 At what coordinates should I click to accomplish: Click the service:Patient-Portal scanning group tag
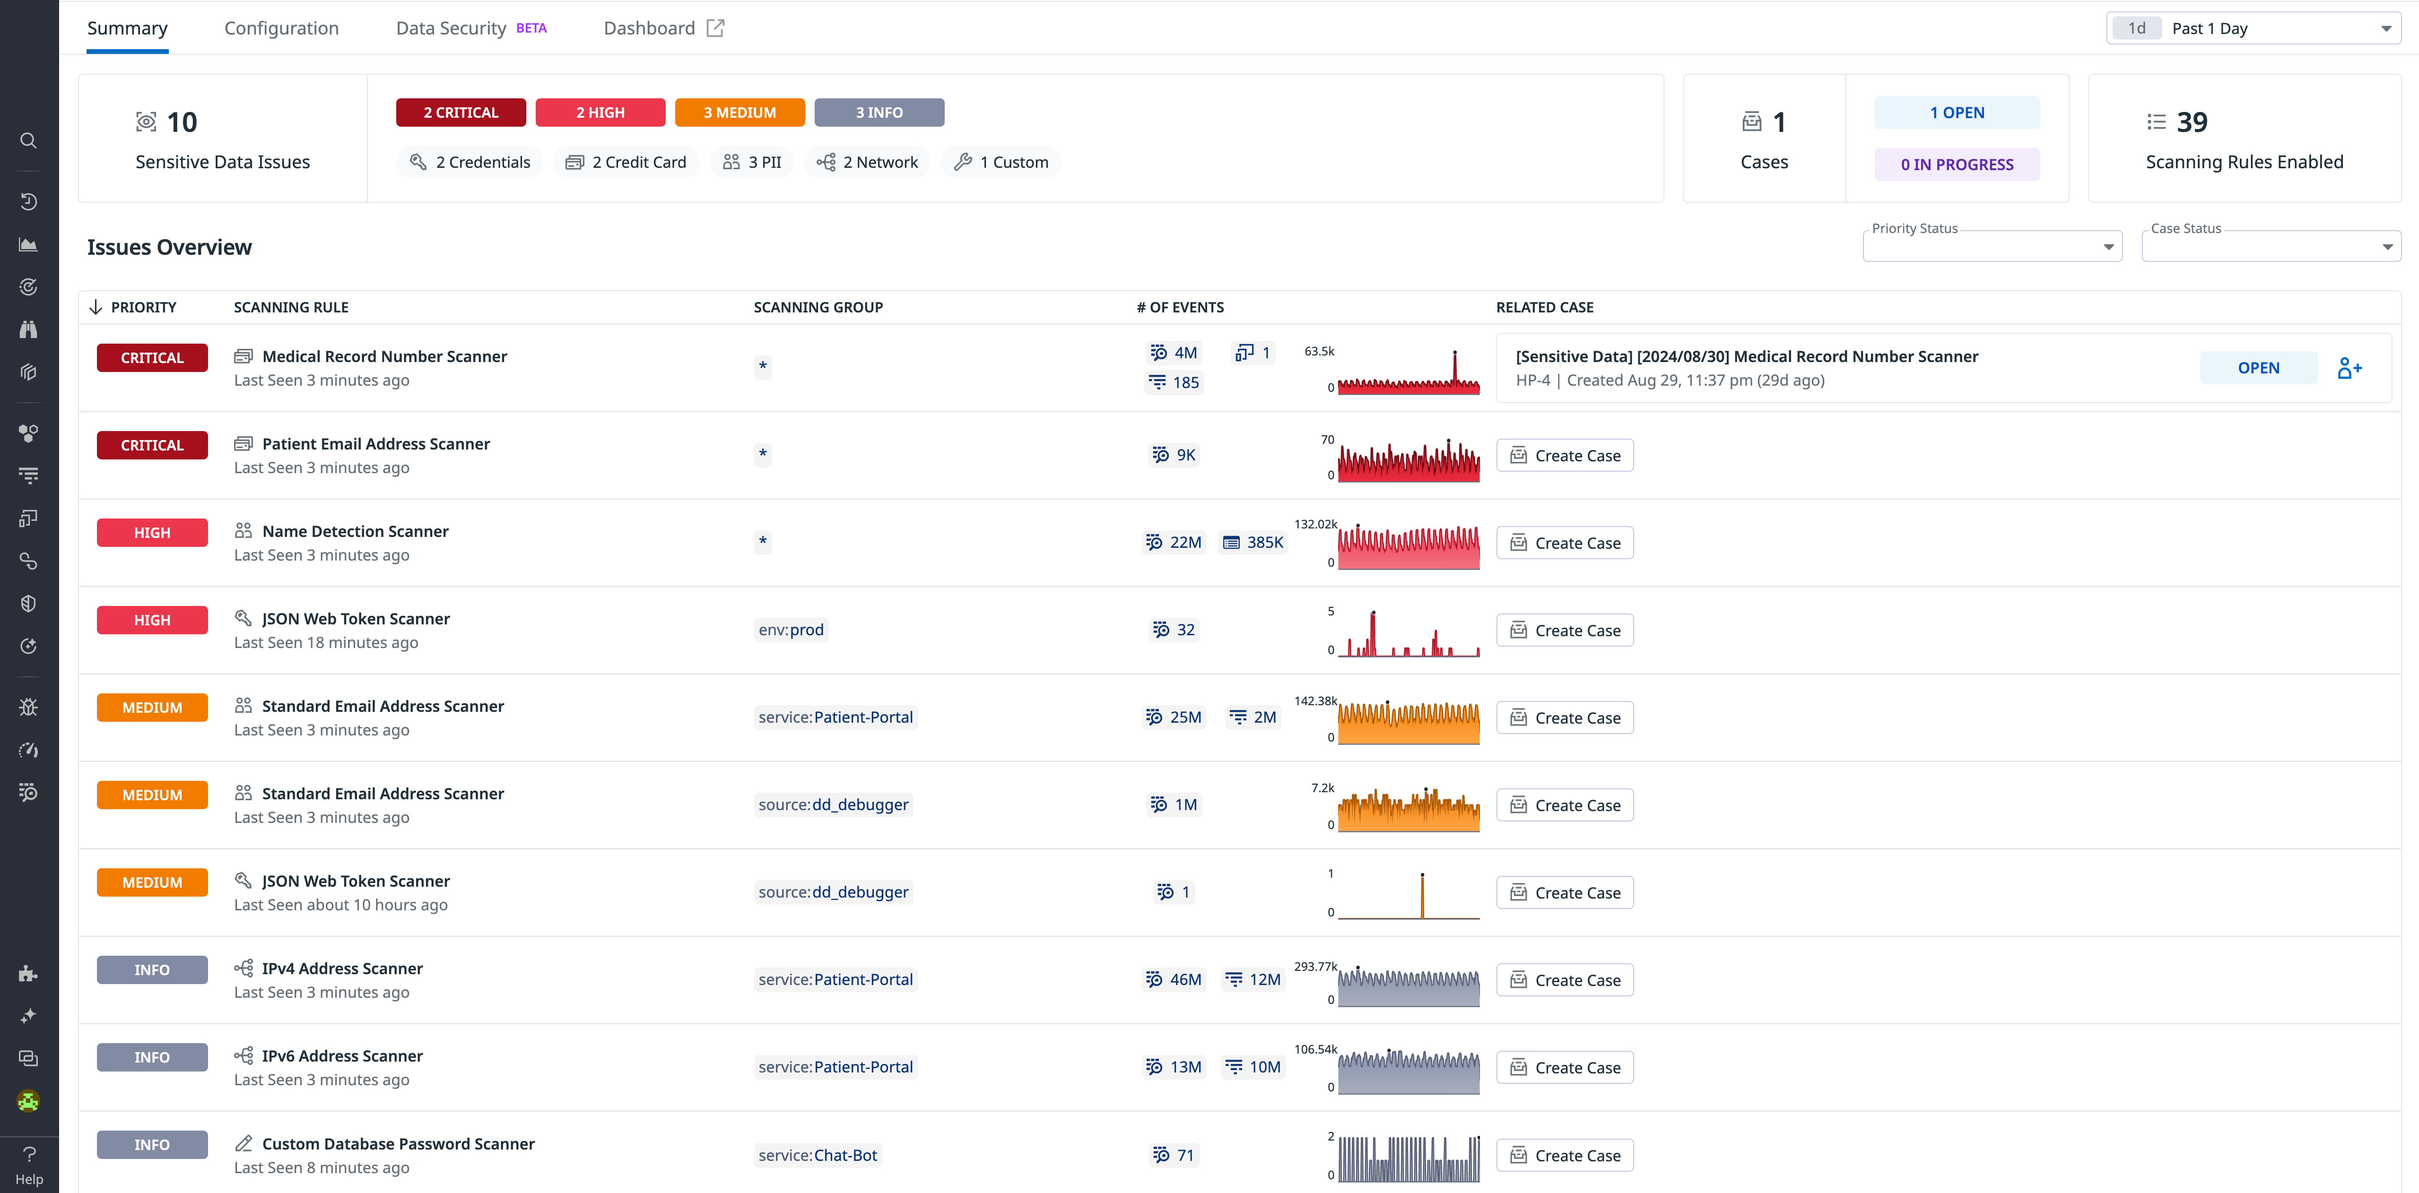(835, 716)
